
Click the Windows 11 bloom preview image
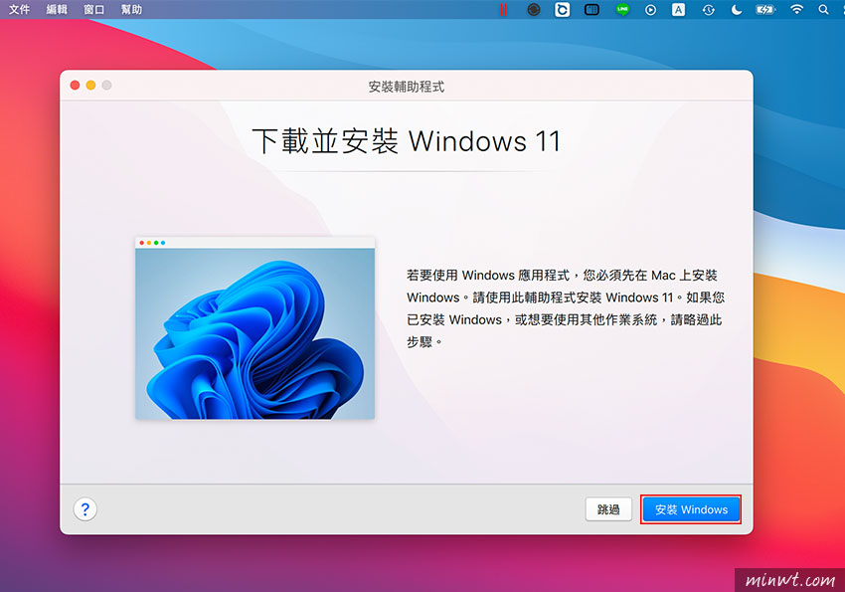tap(254, 327)
